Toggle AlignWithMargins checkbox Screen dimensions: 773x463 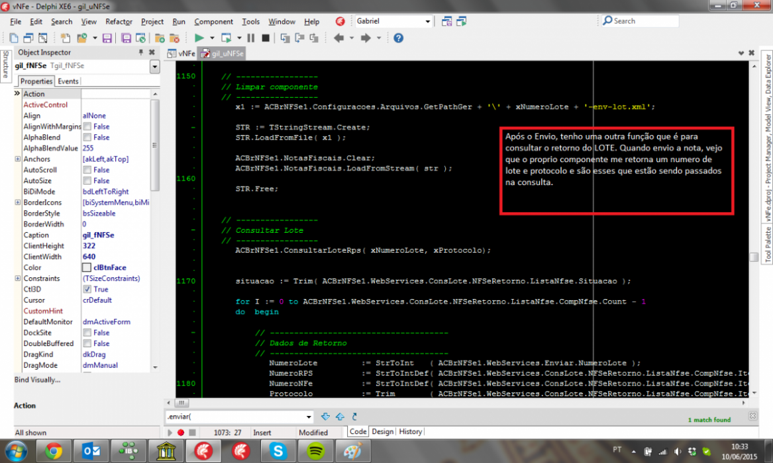pos(87,126)
